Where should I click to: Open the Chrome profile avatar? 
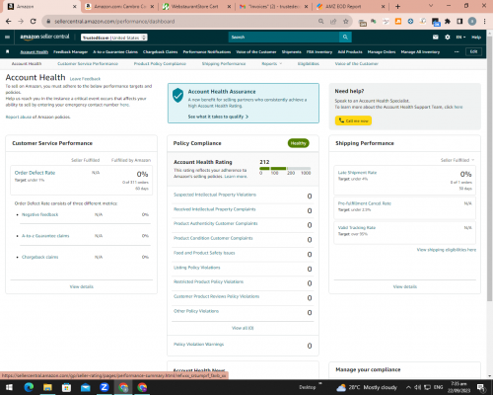tap(472, 22)
